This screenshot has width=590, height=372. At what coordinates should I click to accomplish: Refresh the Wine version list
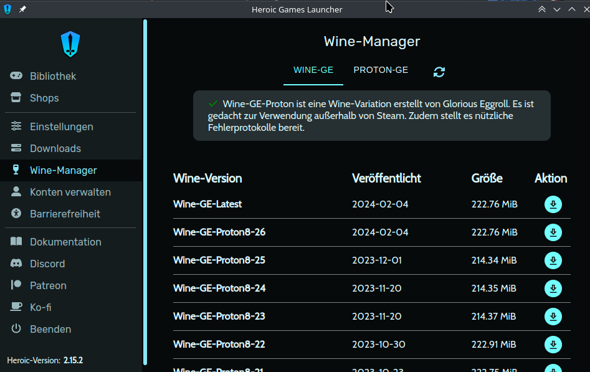pos(439,72)
